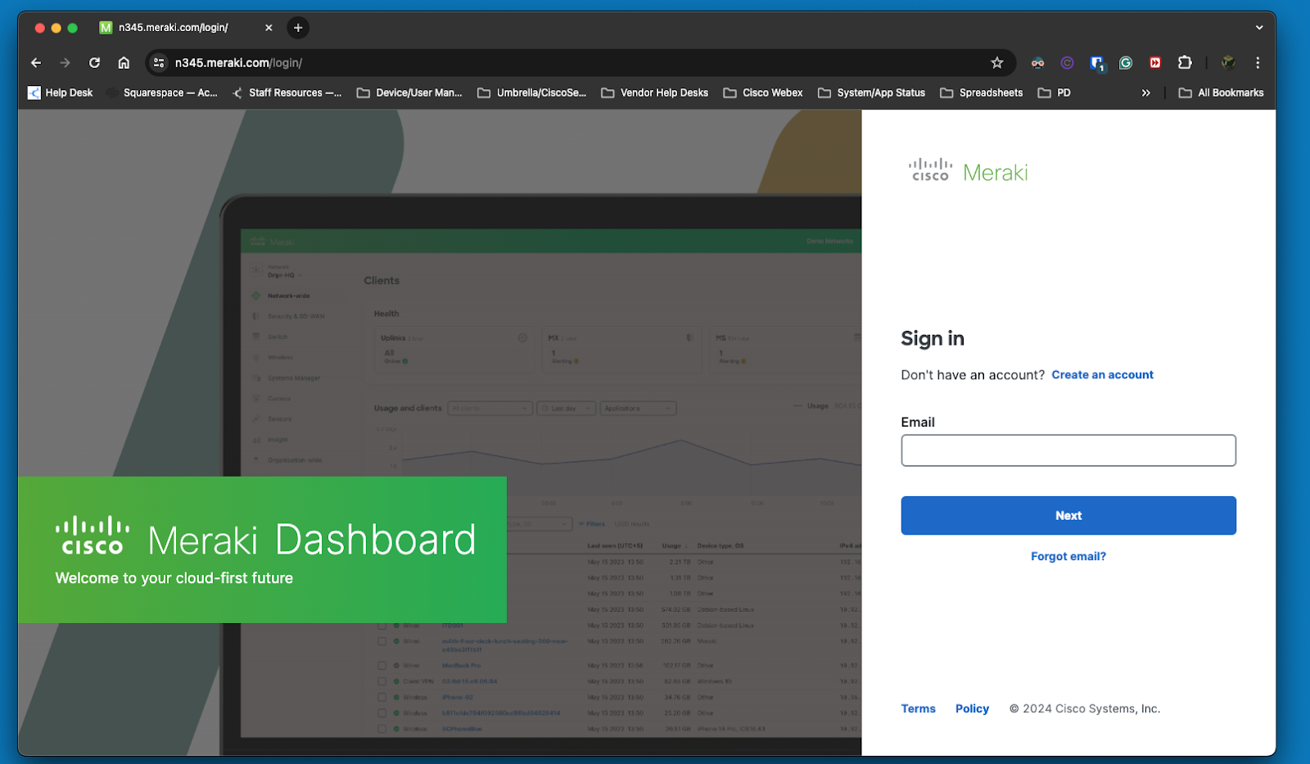
Task: Open new tab with plus icon
Action: (298, 28)
